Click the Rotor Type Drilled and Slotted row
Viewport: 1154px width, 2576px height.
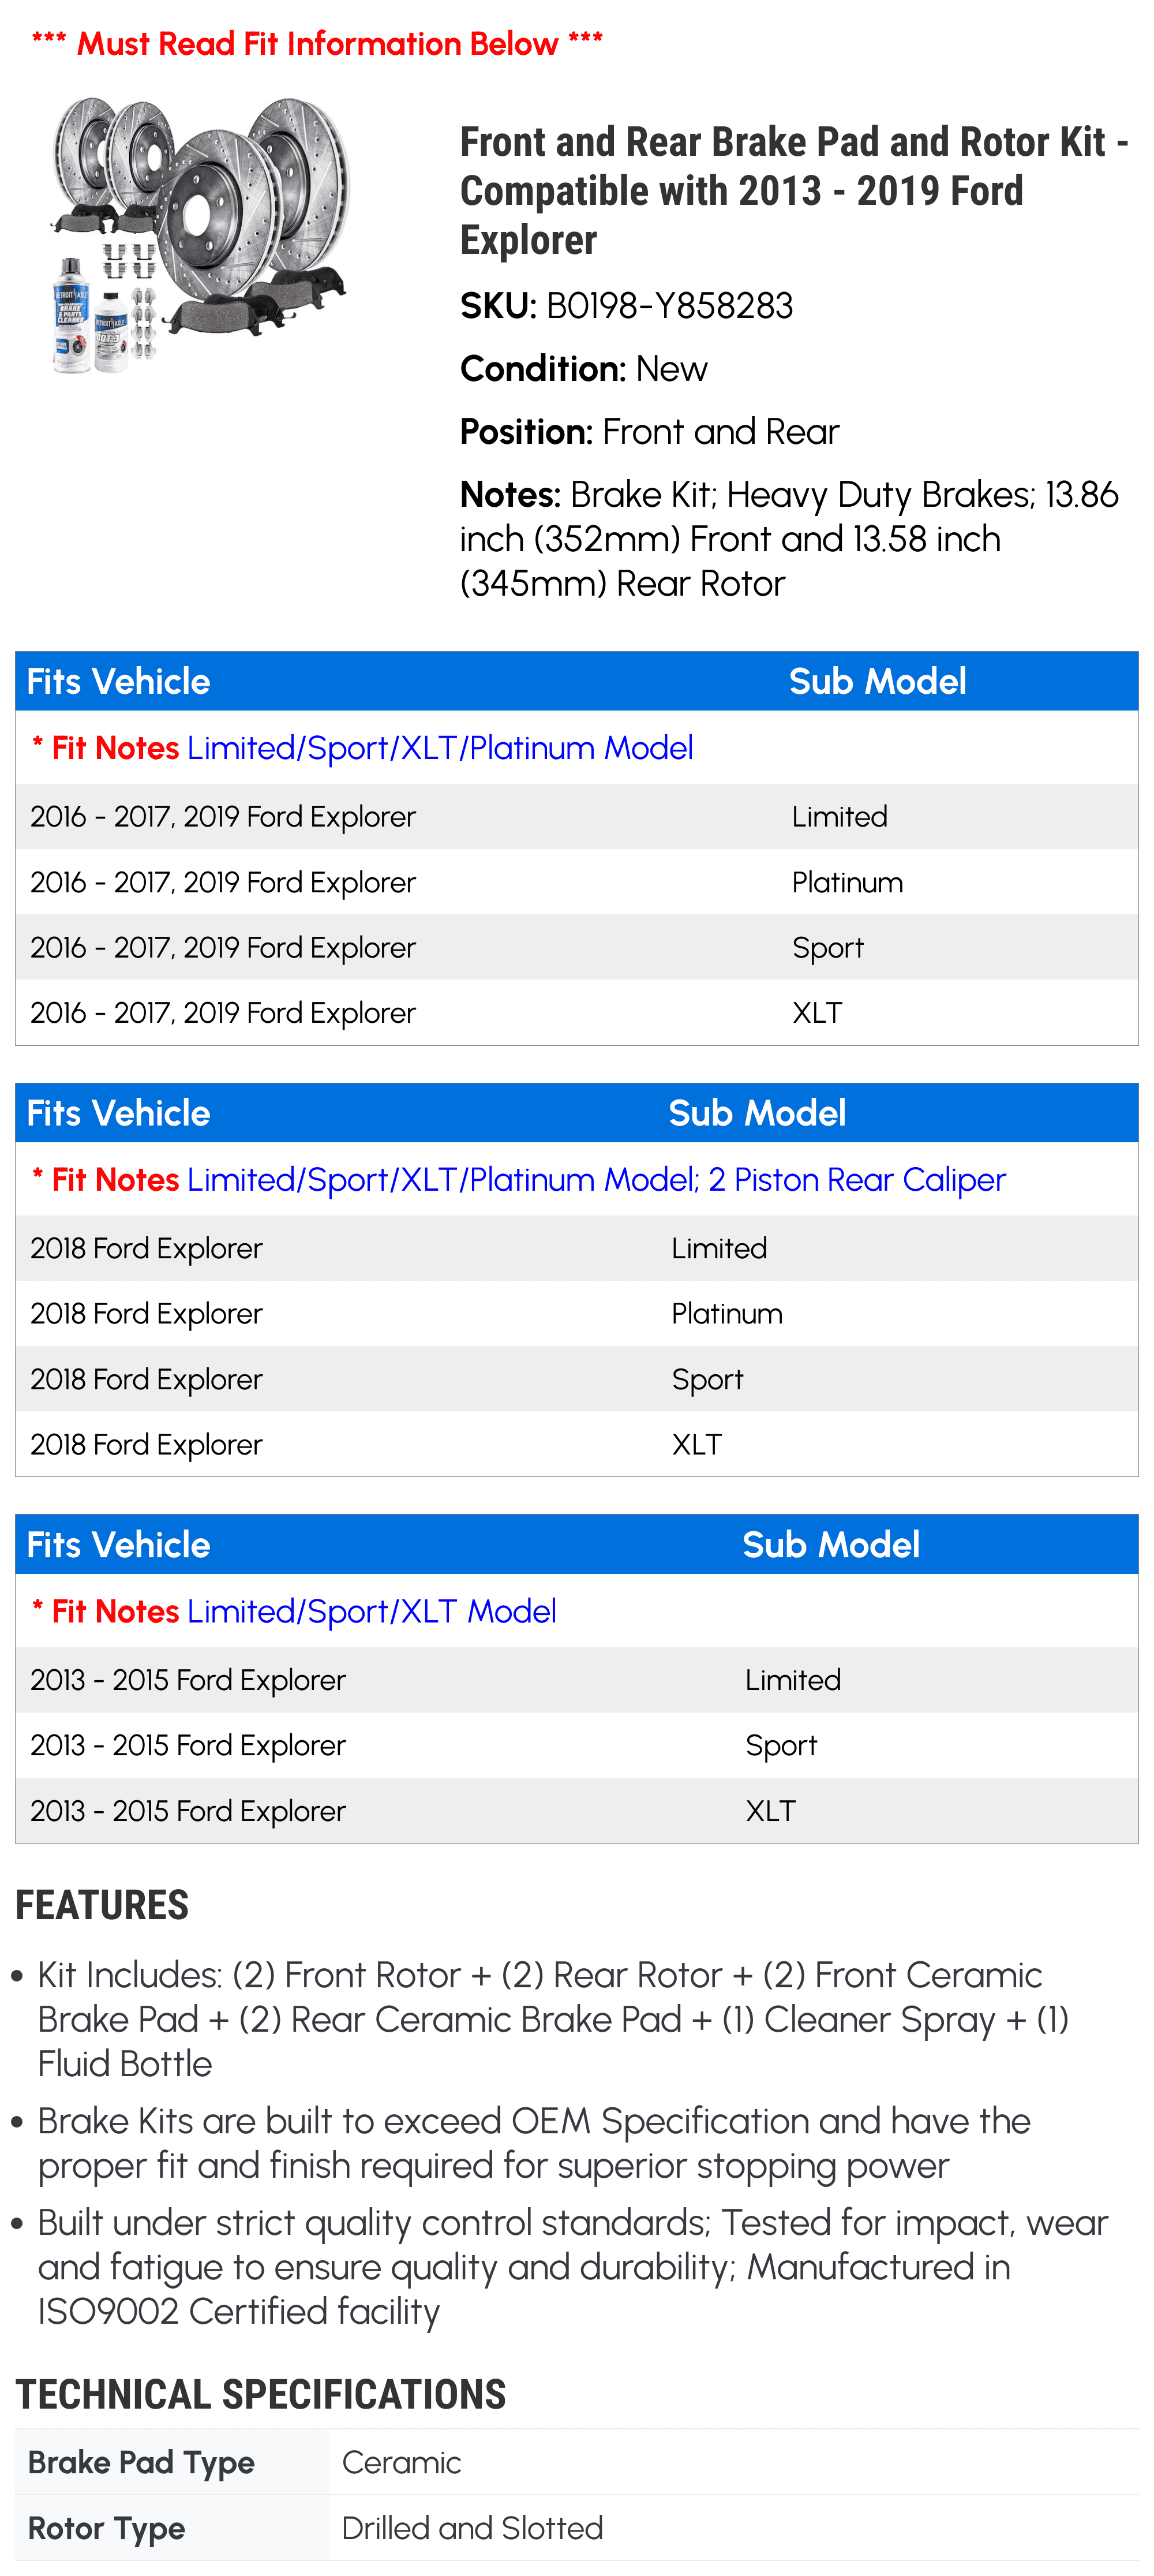tap(577, 2528)
